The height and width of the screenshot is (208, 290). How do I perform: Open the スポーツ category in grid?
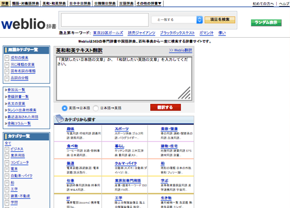pyautogui.click(x=121, y=129)
